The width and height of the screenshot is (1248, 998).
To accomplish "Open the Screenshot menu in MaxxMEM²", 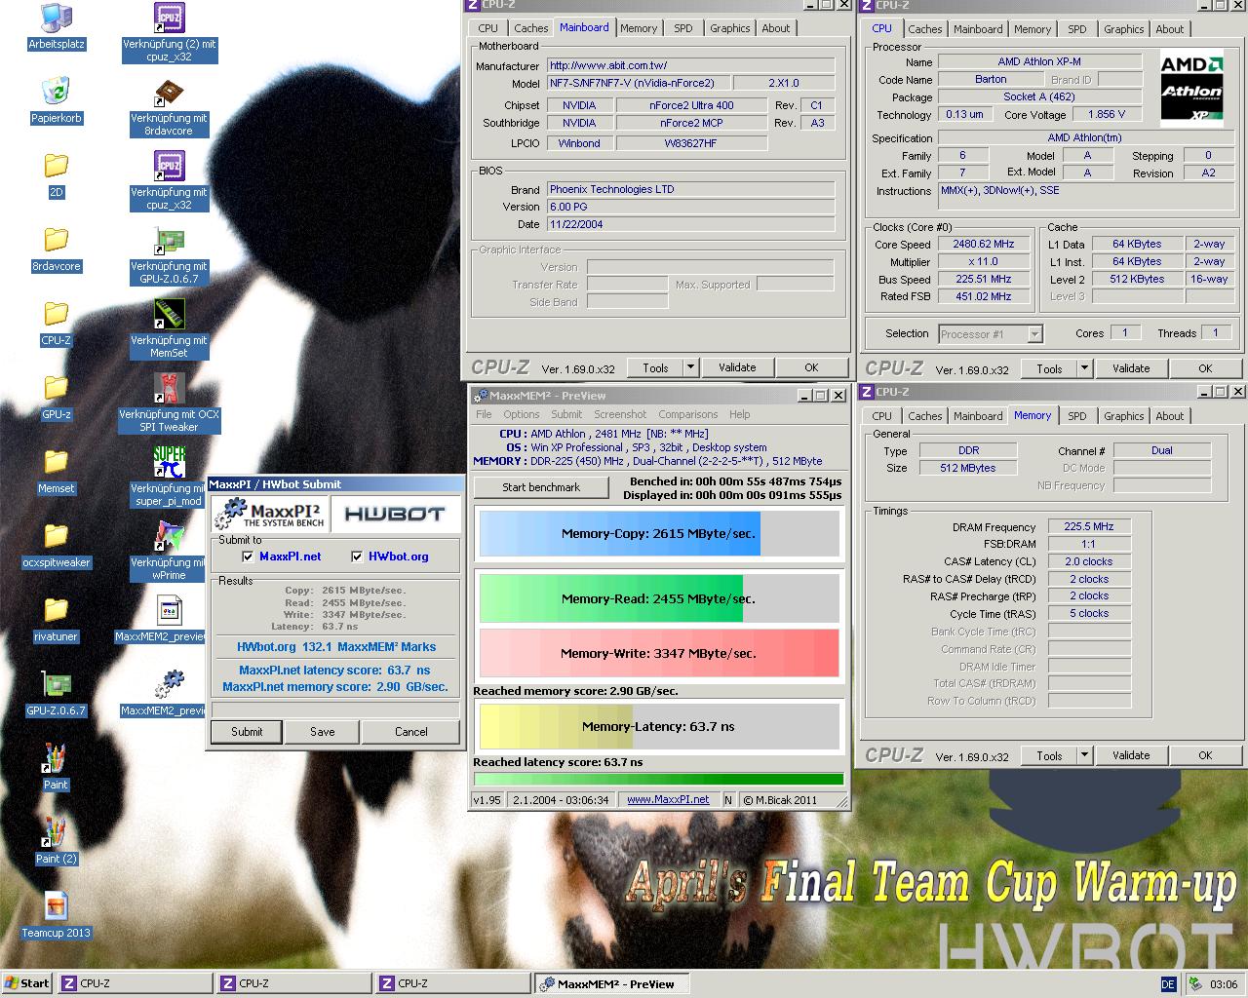I will pyautogui.click(x=620, y=414).
